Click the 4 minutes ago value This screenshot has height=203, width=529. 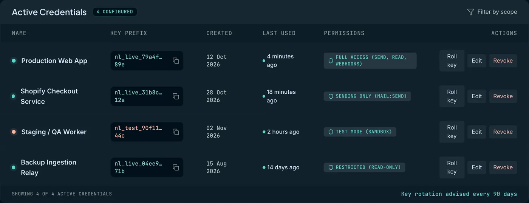click(x=280, y=60)
